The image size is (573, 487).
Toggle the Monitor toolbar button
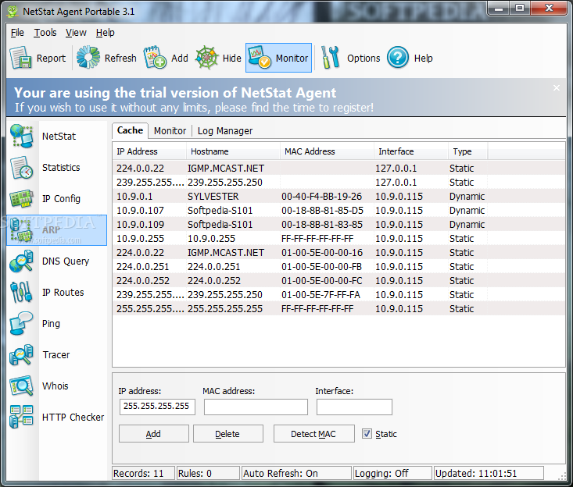coord(278,58)
